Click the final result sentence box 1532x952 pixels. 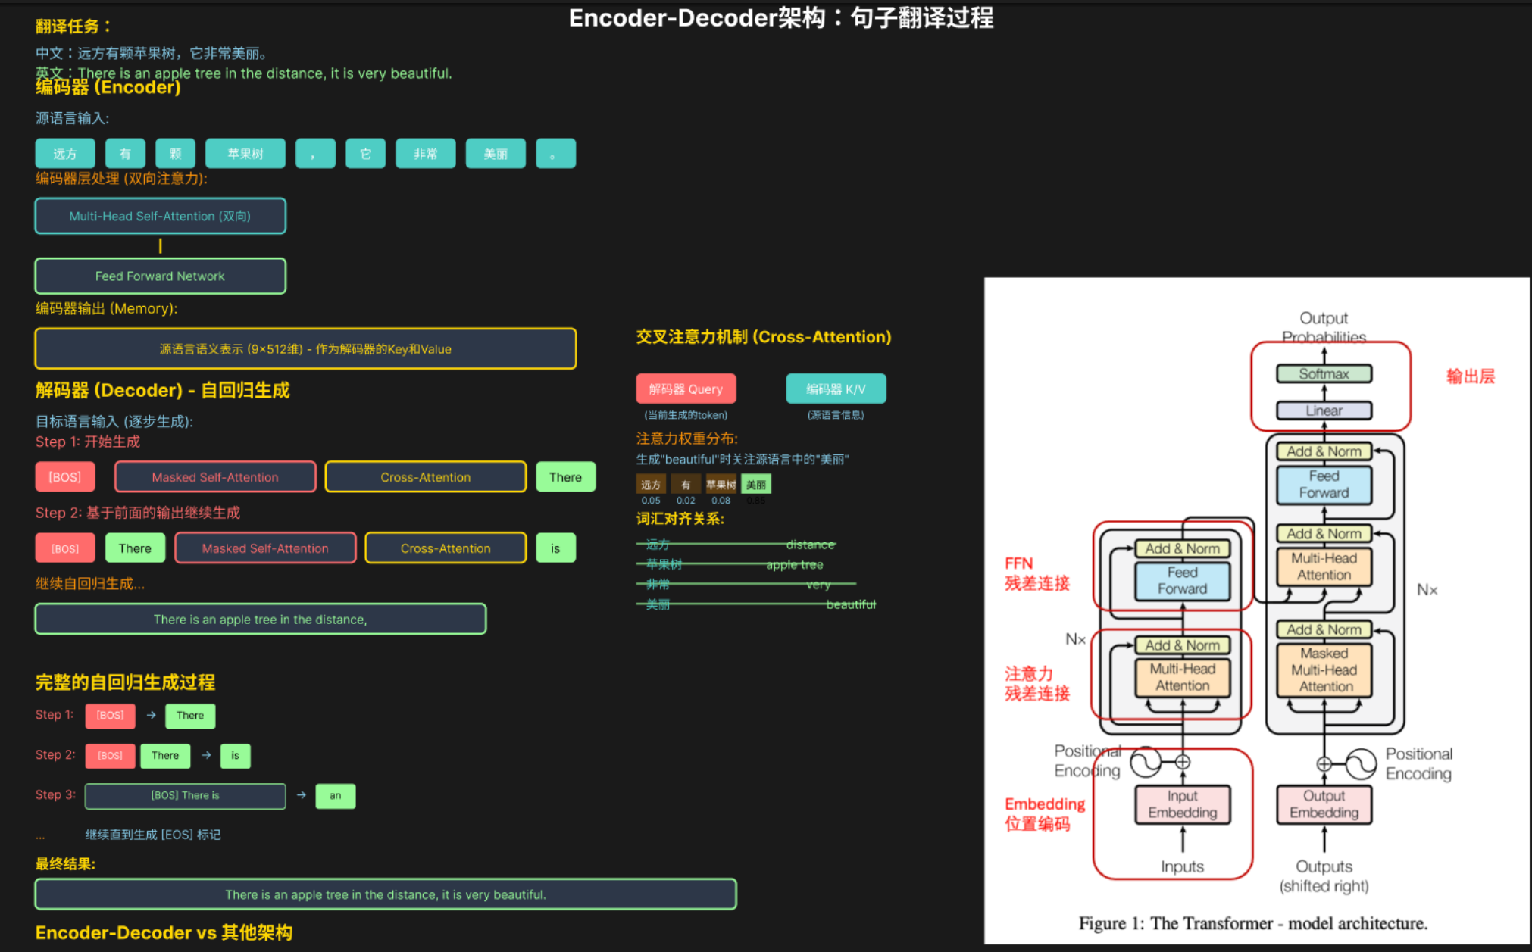click(x=386, y=894)
